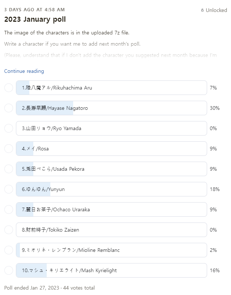The height and width of the screenshot is (295, 231).
Task: Click the Tokiko Zaizen poll option bar
Action: [x=111, y=230]
